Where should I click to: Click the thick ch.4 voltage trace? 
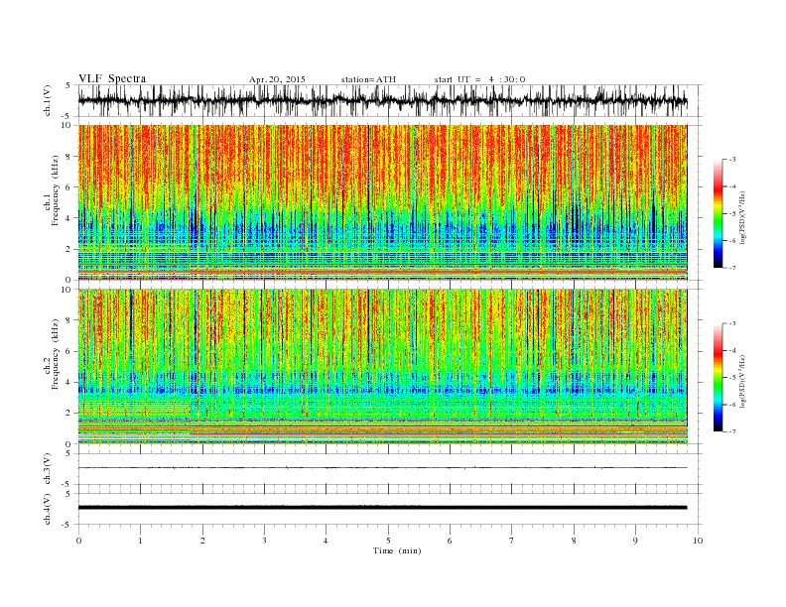pos(383,508)
